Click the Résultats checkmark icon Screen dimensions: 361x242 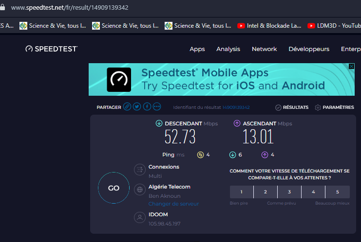(278, 107)
